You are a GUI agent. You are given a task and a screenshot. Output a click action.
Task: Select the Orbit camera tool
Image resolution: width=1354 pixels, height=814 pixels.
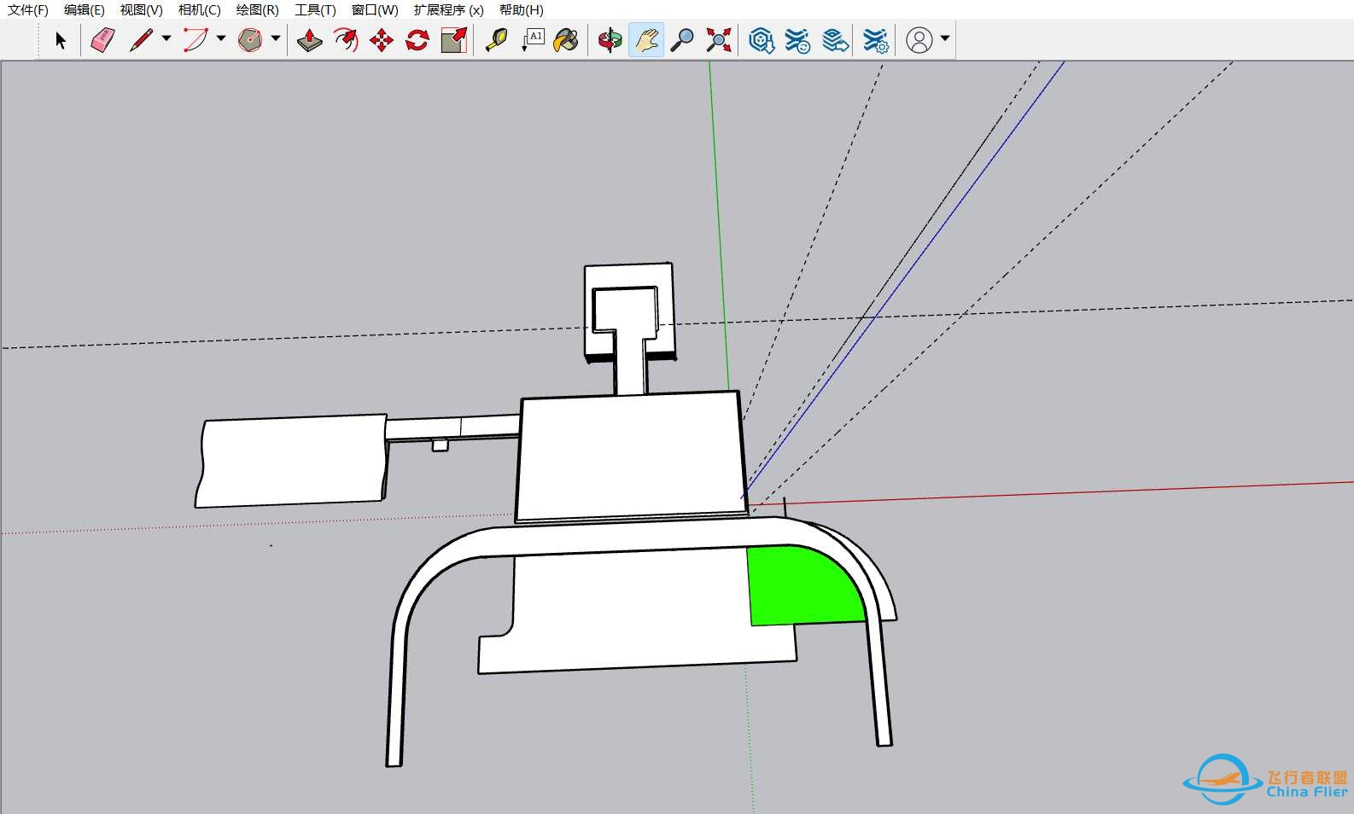point(610,39)
